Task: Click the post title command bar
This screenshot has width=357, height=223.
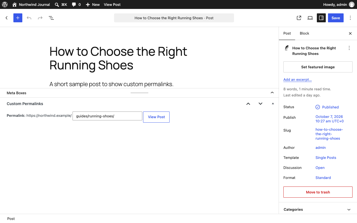Action: tap(174, 18)
